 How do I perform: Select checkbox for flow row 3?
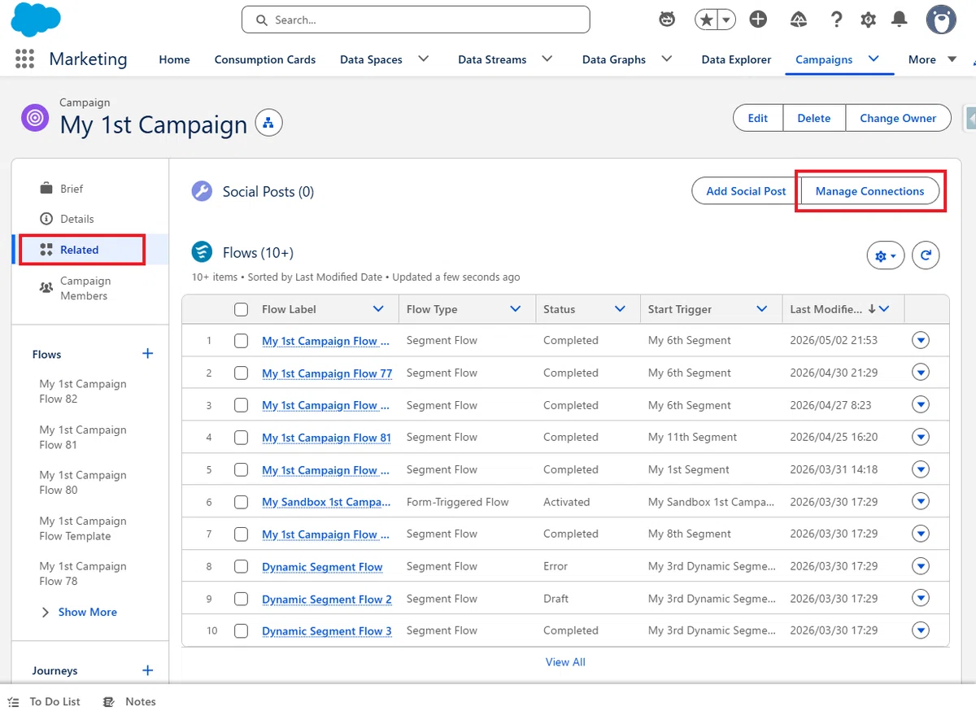point(241,405)
